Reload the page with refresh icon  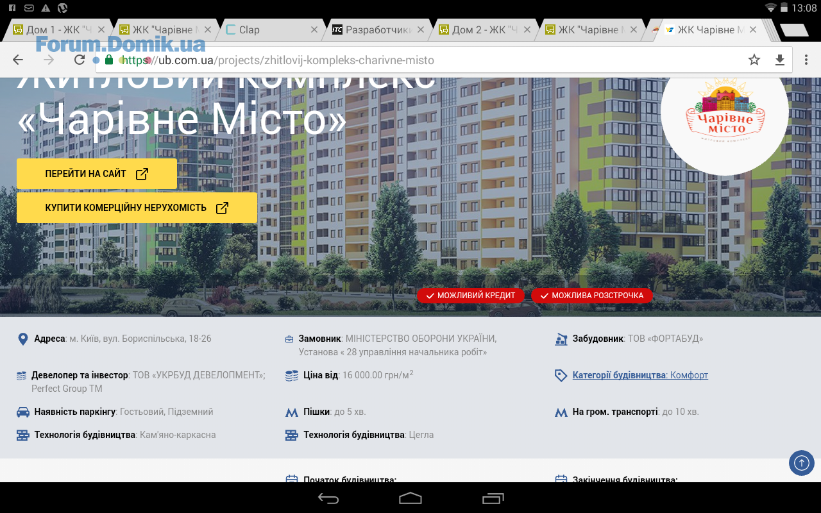point(80,60)
